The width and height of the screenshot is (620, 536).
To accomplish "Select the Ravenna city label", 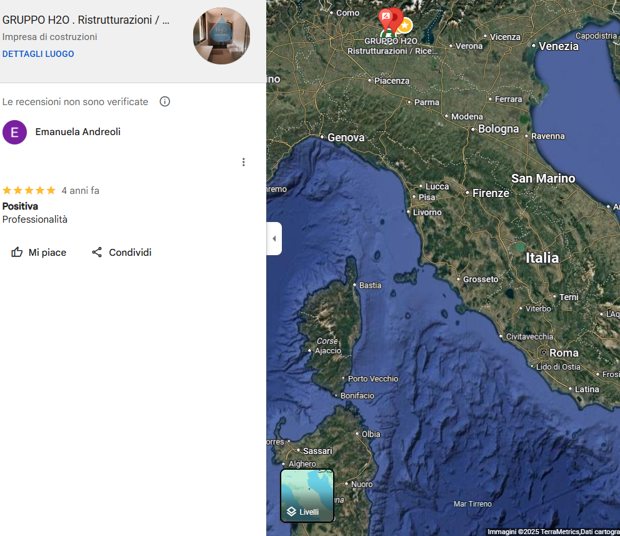I will [x=547, y=136].
